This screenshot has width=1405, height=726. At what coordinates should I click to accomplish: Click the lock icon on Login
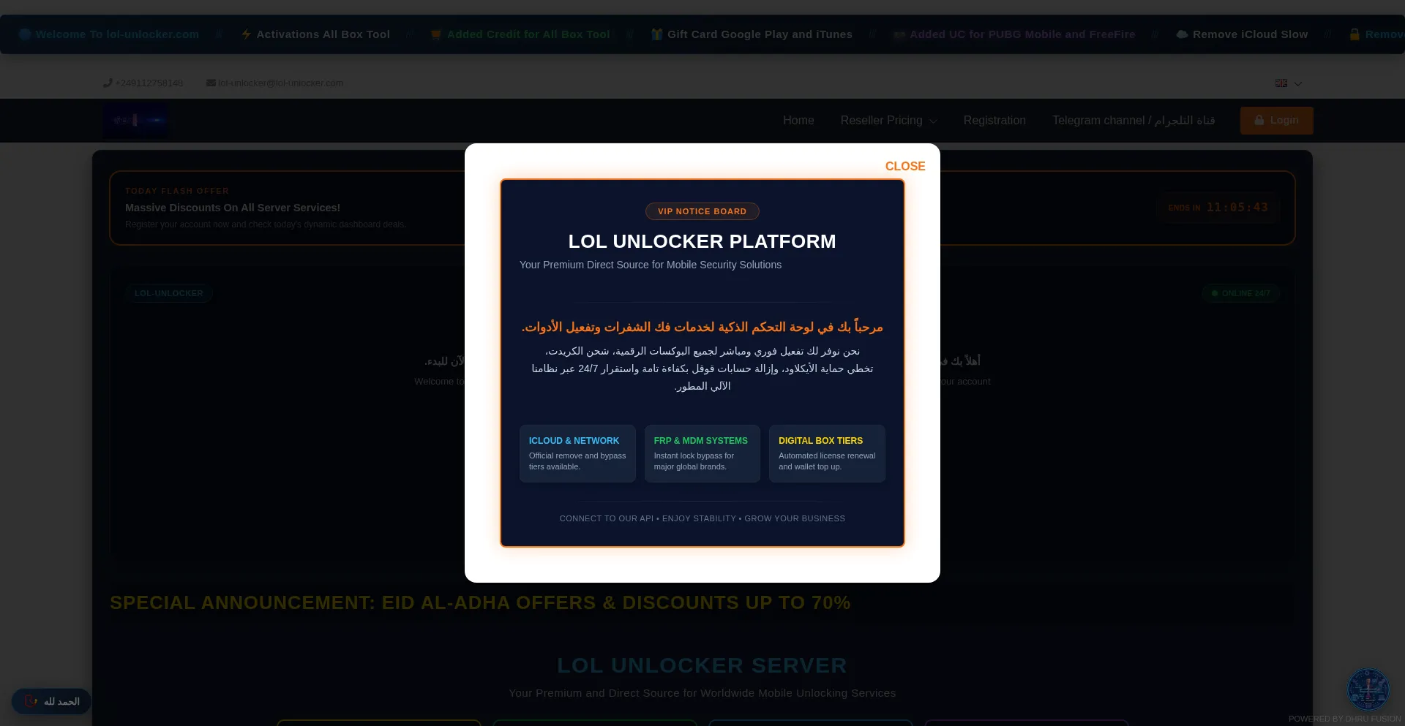click(1259, 121)
